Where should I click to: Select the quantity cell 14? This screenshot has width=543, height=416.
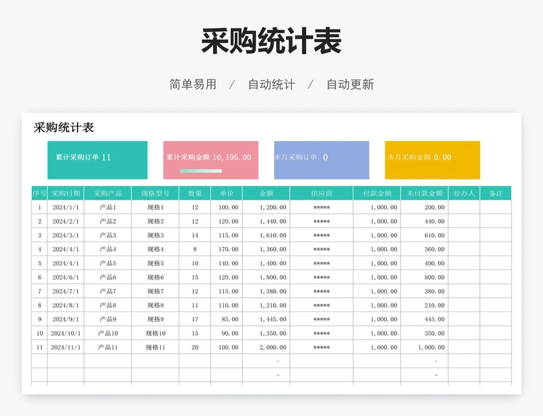point(195,235)
